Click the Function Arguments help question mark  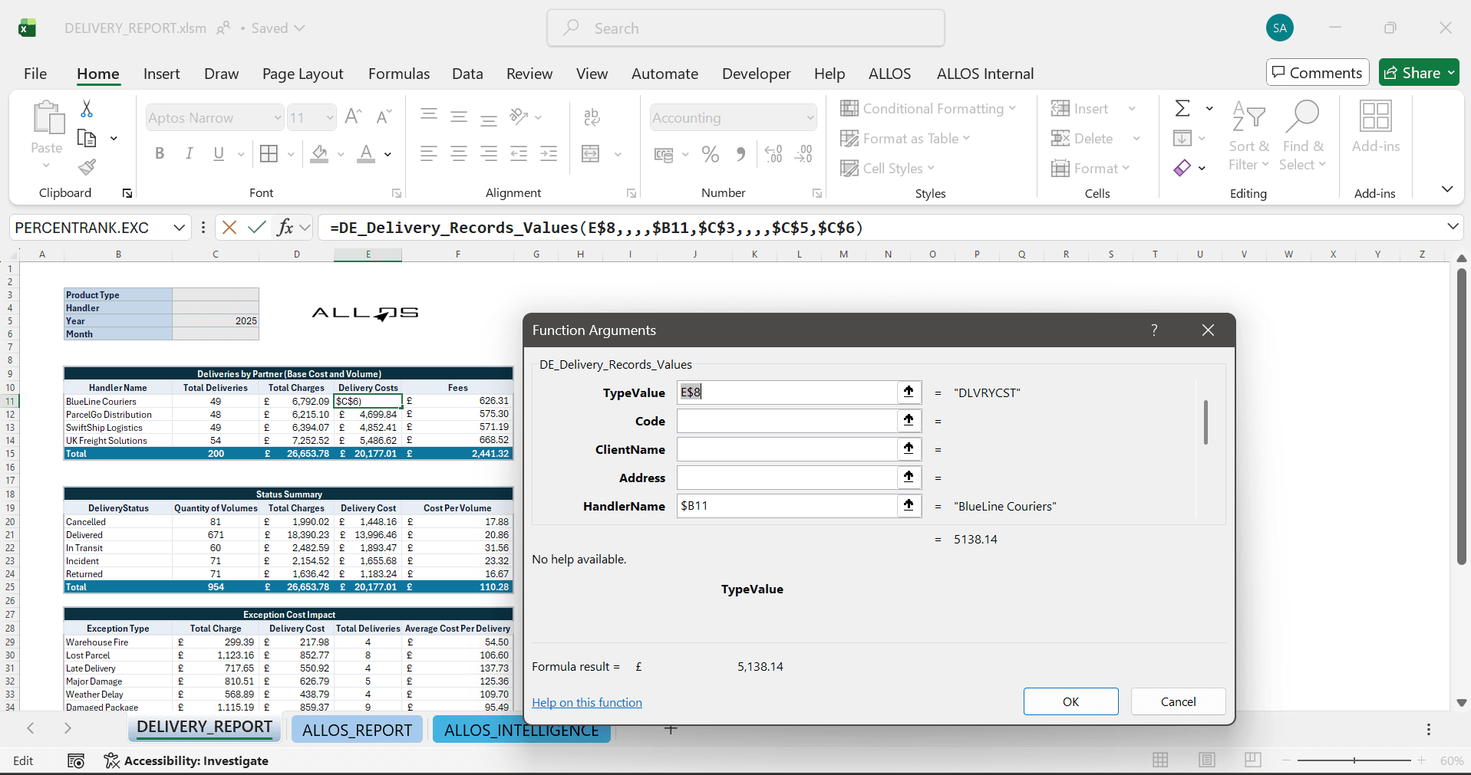[1154, 330]
